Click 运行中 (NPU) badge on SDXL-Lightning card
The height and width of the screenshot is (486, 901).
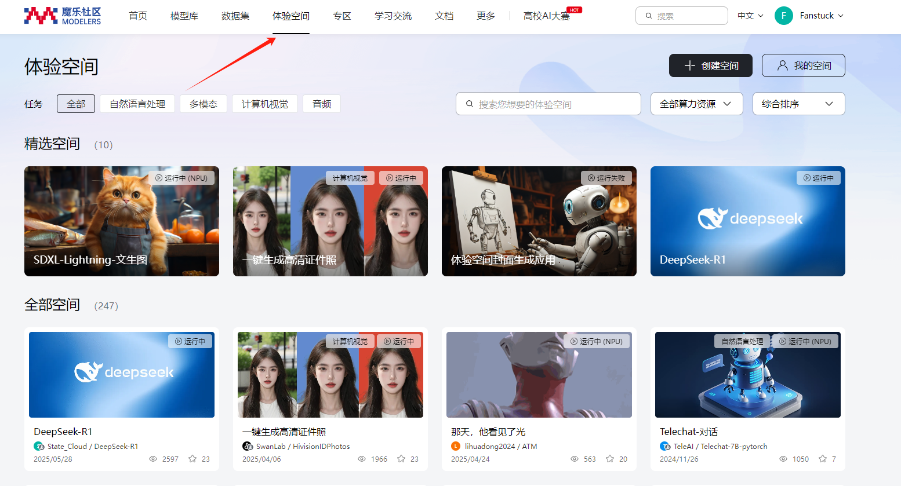pos(181,178)
